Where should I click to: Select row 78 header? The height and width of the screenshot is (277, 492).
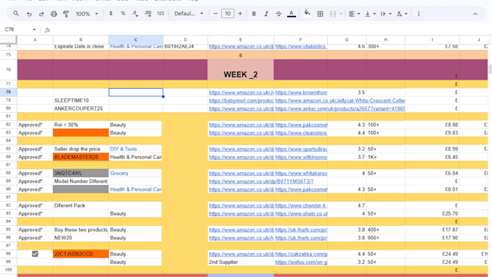click(8, 93)
